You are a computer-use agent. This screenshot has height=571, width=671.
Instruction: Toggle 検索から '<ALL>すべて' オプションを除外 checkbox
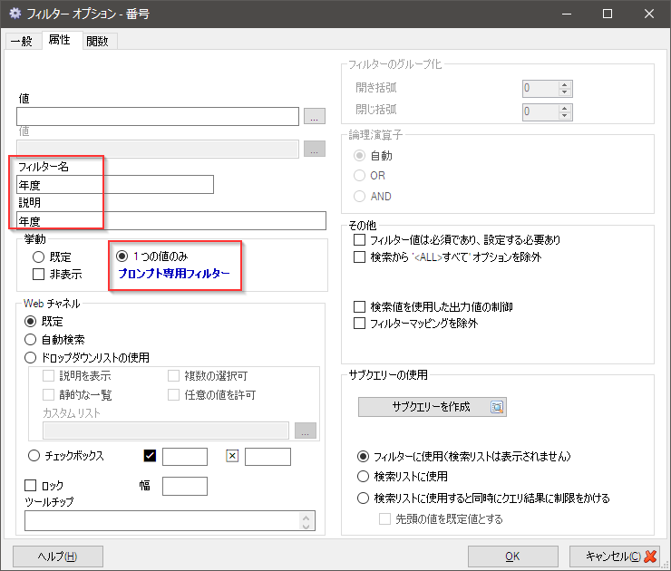click(359, 256)
